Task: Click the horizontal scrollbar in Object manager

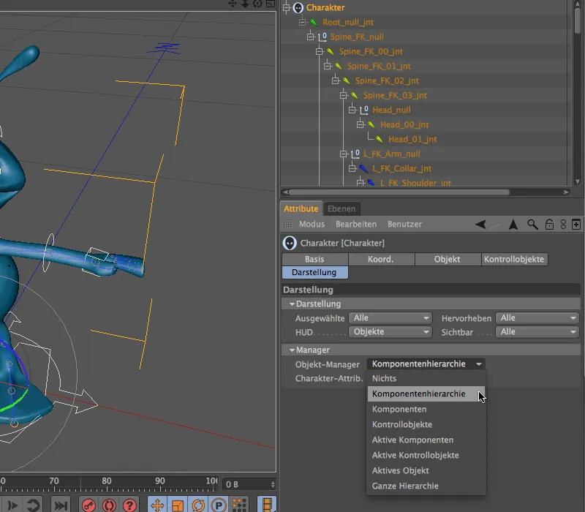Action: point(399,192)
